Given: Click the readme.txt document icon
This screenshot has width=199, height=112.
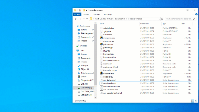Looking at the screenshot, I should pos(101,64).
